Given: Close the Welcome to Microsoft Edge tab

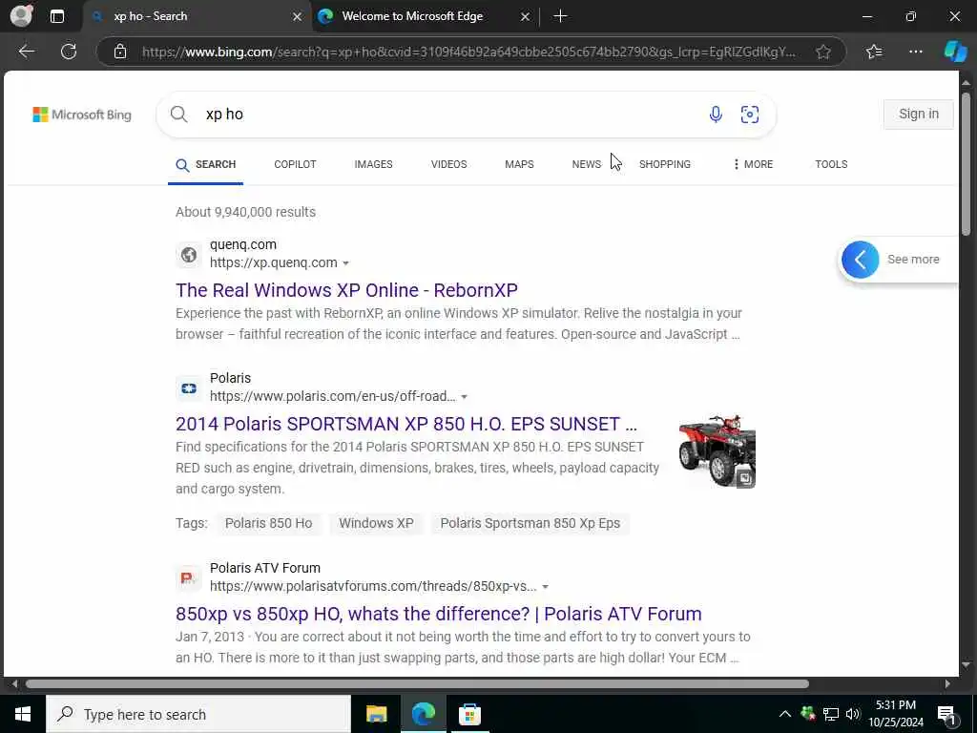Looking at the screenshot, I should point(525,16).
